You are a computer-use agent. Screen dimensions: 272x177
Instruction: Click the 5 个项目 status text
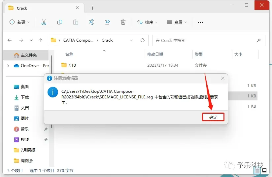click(x=15, y=171)
